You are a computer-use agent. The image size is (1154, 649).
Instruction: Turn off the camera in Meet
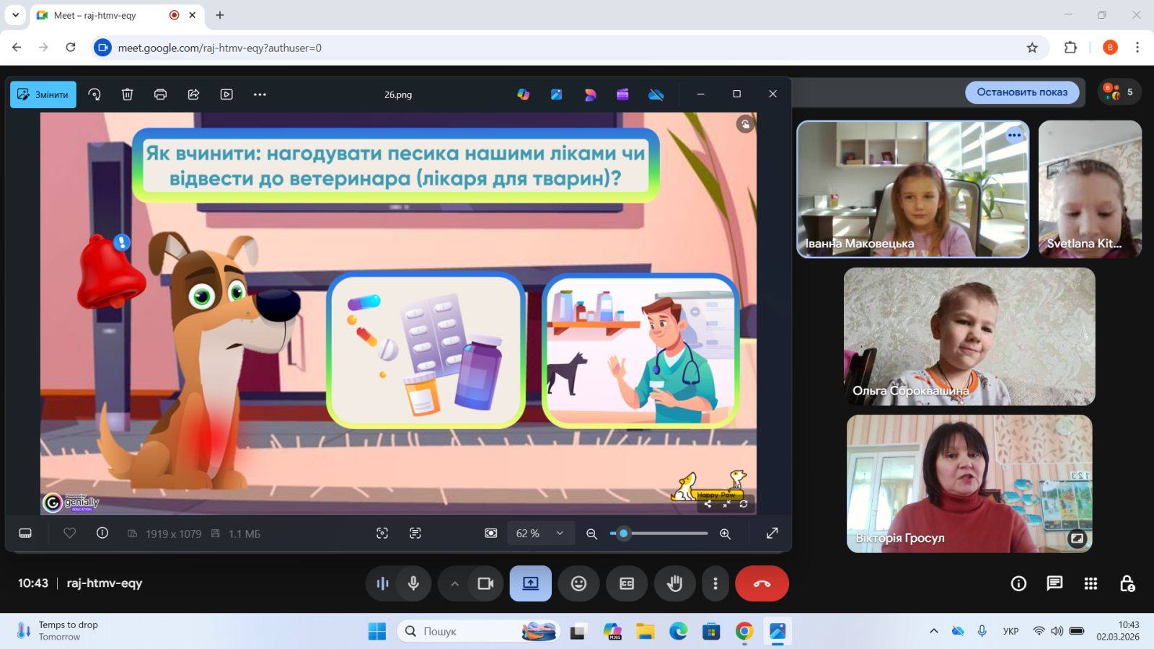click(x=485, y=583)
